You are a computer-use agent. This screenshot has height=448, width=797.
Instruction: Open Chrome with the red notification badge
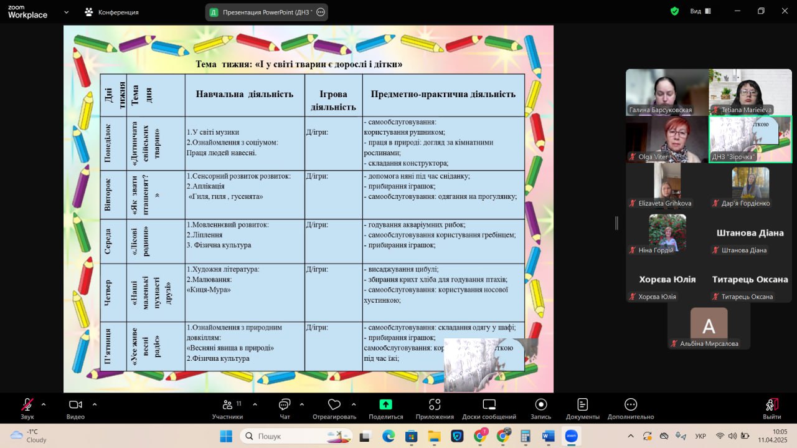[x=480, y=436]
